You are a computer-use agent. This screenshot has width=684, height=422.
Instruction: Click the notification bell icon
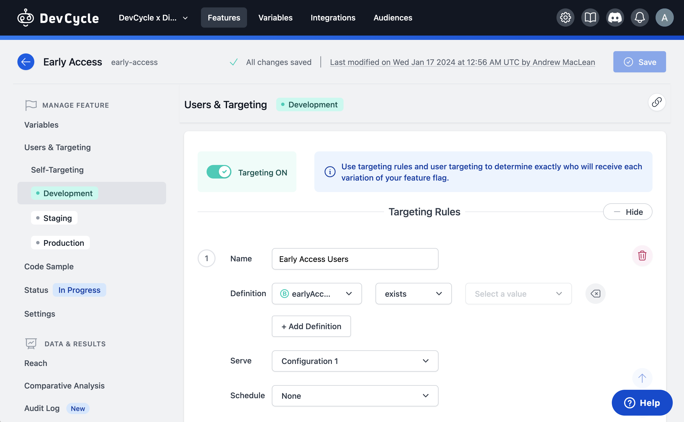click(x=639, y=17)
